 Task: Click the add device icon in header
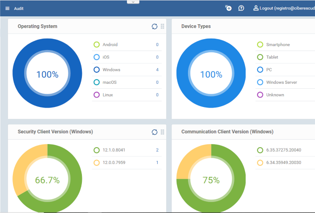(228, 8)
